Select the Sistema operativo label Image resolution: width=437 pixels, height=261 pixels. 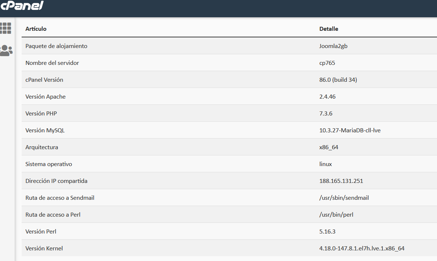click(x=49, y=164)
